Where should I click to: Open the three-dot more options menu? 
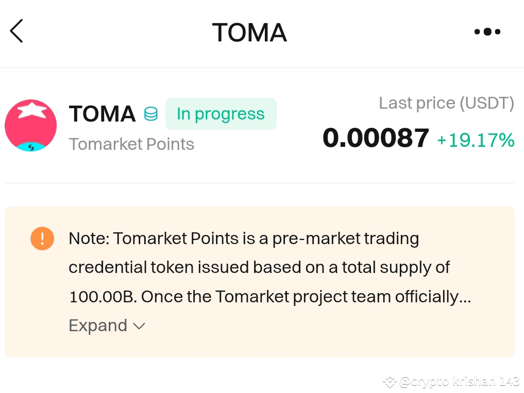487,32
